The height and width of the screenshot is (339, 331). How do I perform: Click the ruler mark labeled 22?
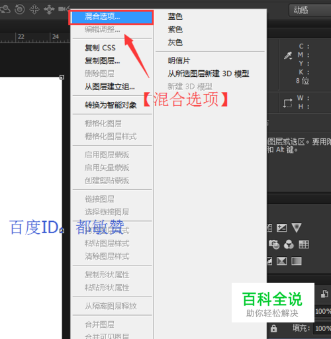pos(21,36)
